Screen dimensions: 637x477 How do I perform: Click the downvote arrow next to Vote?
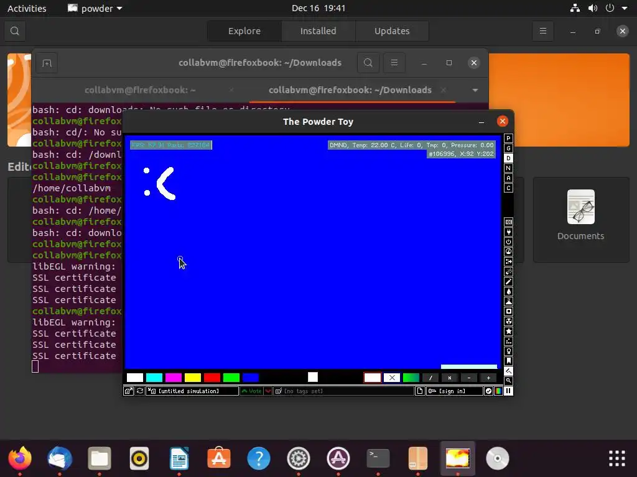click(268, 391)
